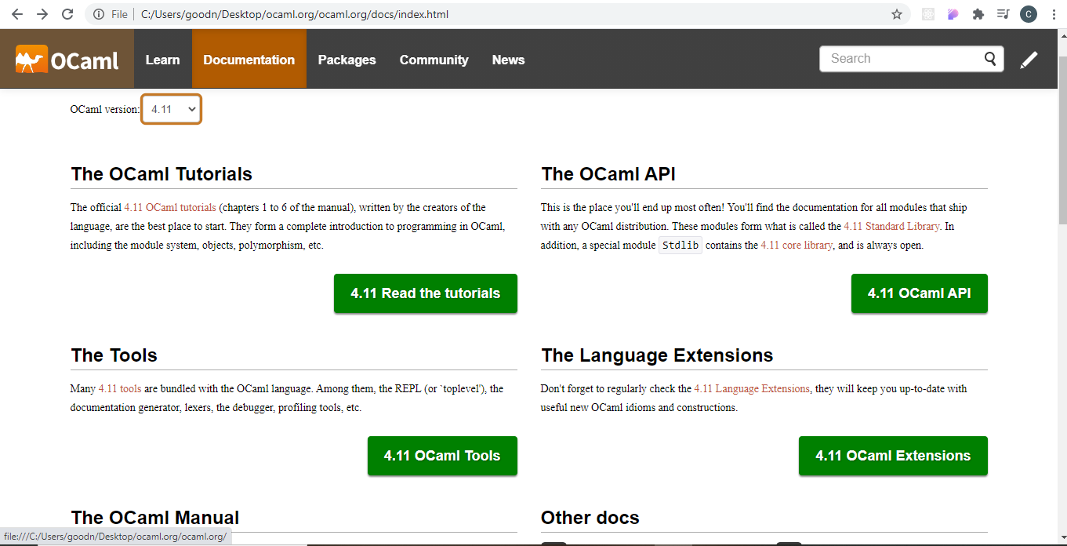
Task: Click the purple extension icon
Action: (953, 14)
